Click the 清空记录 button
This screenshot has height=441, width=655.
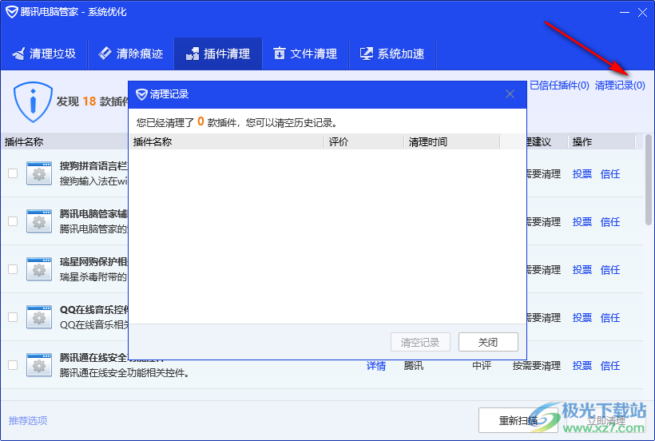420,342
